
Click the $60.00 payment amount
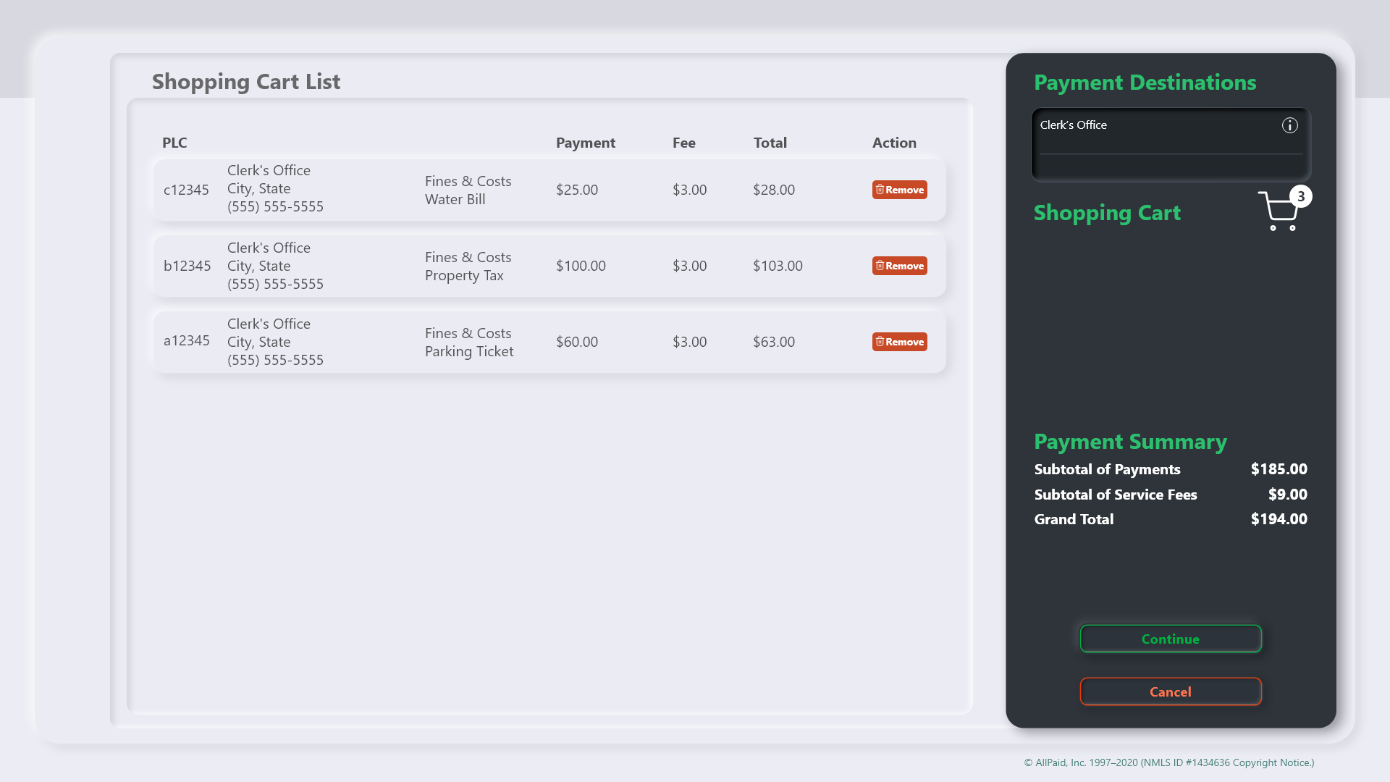[x=577, y=342]
